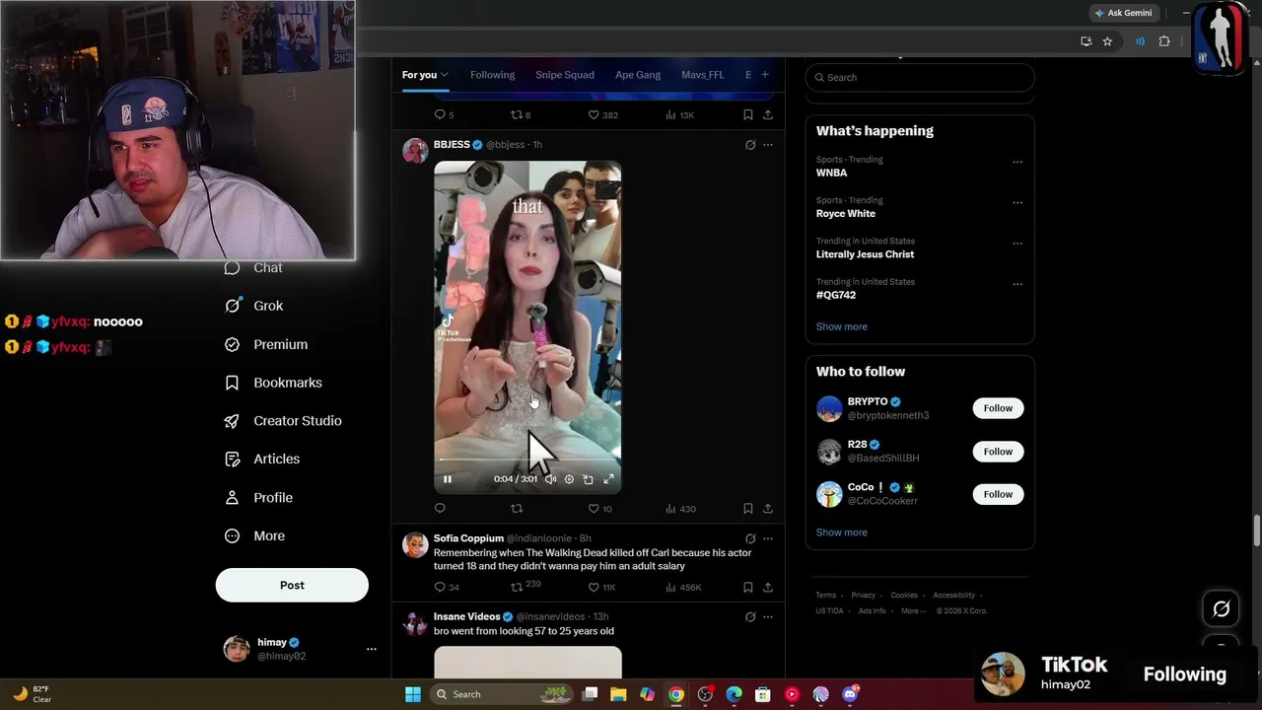This screenshot has height=710, width=1262.
Task: View analytics of BBJESS post showing 430
Action: click(x=680, y=509)
